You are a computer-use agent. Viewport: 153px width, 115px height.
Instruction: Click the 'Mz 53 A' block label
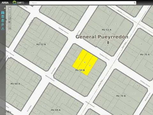pyautogui.click(x=106, y=30)
